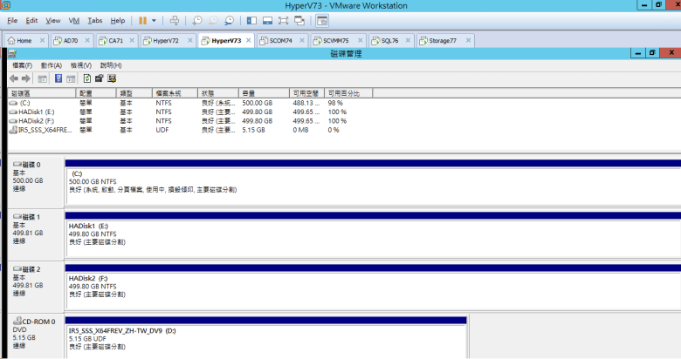681x359 pixels.
Task: Switch to the SQL76 tab
Action: click(384, 41)
